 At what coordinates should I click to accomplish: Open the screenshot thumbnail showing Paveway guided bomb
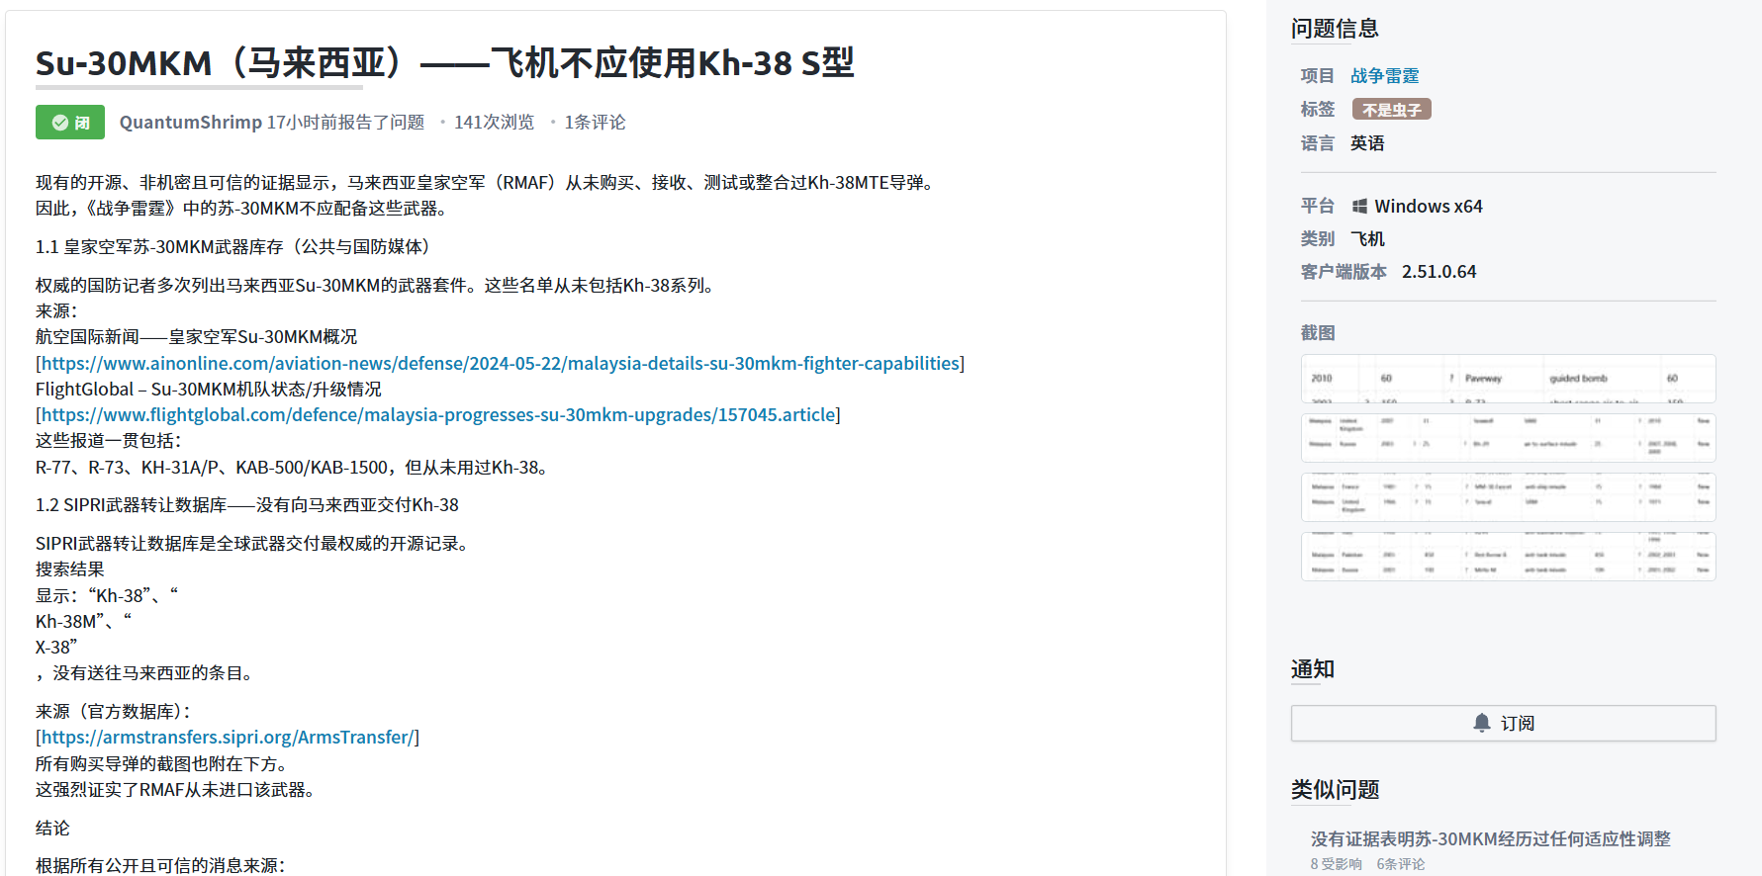click(1507, 379)
